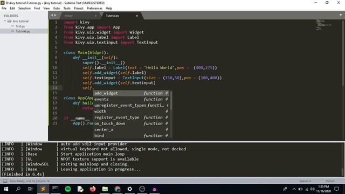345x194 pixels.
Task: Click the autocomplete popup scrollbar
Action: click(x=171, y=100)
